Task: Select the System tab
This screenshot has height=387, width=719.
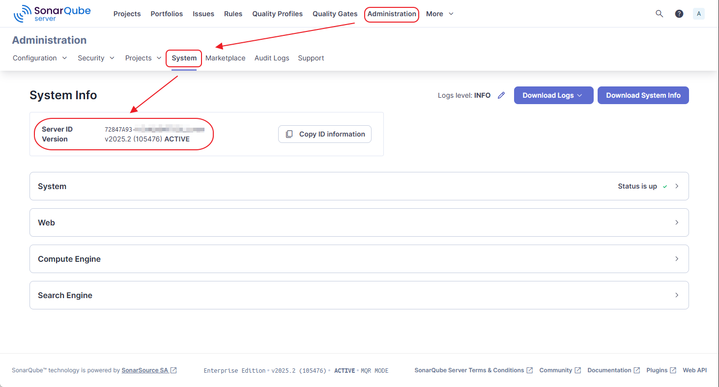Action: pyautogui.click(x=184, y=58)
